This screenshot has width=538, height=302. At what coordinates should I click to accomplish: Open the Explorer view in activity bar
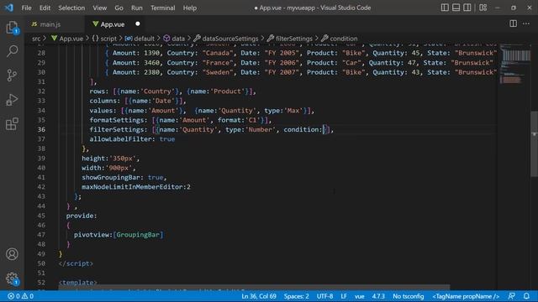pyautogui.click(x=12, y=28)
